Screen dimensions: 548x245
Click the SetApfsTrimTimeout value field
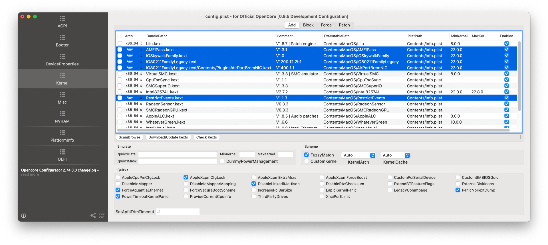pos(178,212)
